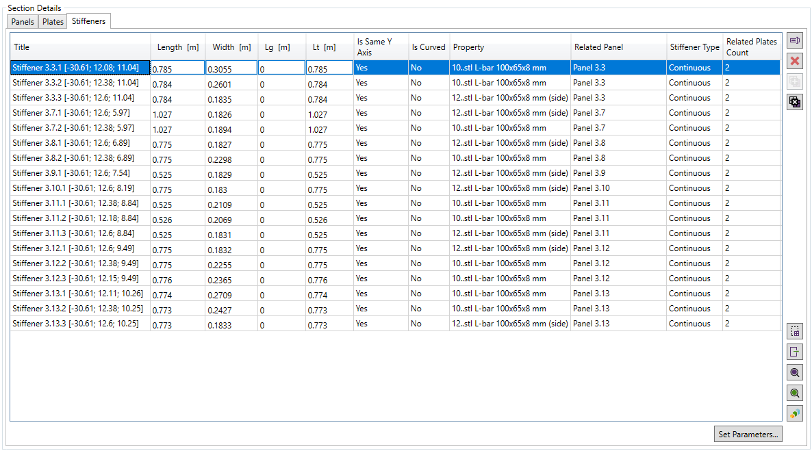Sort the table by the Title column header

(80, 47)
